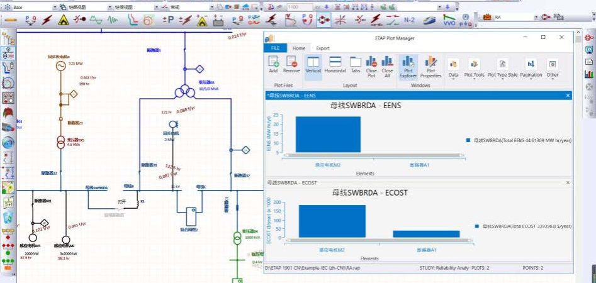The height and width of the screenshot is (283, 596).
Task: Close the SWBRDA - EENS plot panel
Action: click(568, 96)
